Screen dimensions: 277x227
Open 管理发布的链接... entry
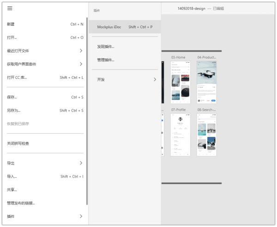pyautogui.click(x=21, y=203)
